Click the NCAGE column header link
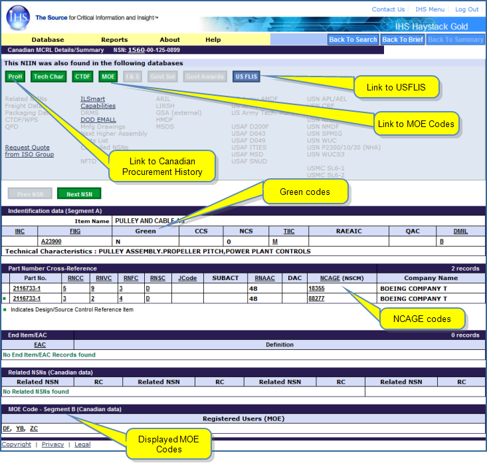The image size is (487, 469). (x=330, y=278)
